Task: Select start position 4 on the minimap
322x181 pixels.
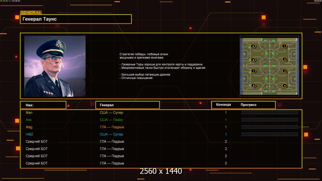Action: coord(285,85)
